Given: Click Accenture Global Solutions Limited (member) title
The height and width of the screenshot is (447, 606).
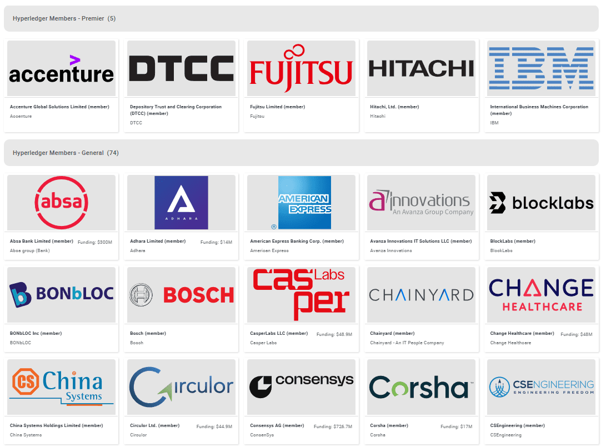Looking at the screenshot, I should click(x=59, y=107).
